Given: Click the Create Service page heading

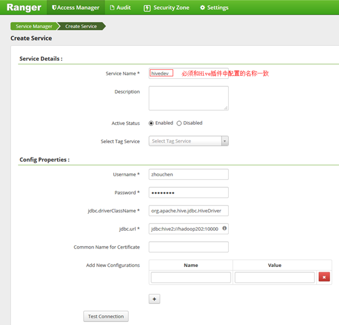Looking at the screenshot, I should pyautogui.click(x=31, y=39).
